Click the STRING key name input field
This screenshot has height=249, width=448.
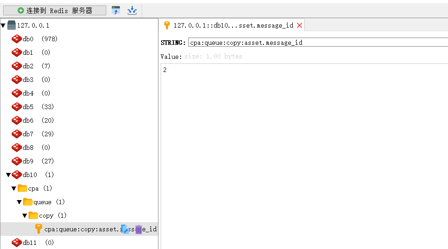coord(318,43)
